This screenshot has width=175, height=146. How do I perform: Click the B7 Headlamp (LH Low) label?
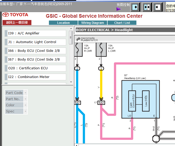pyautogui.click(x=135, y=77)
